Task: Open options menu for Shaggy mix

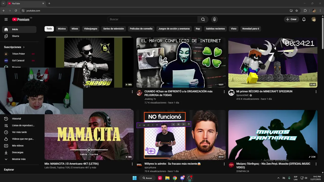Action: 132,92
